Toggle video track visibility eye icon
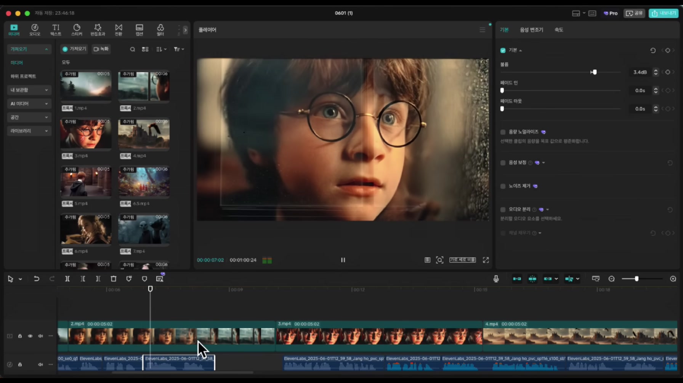This screenshot has width=683, height=383. point(30,336)
